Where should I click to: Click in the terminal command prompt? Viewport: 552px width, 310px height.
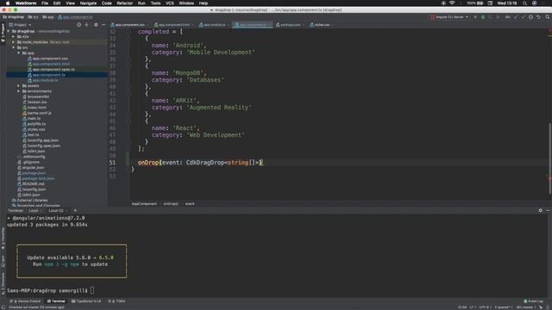coord(92,291)
